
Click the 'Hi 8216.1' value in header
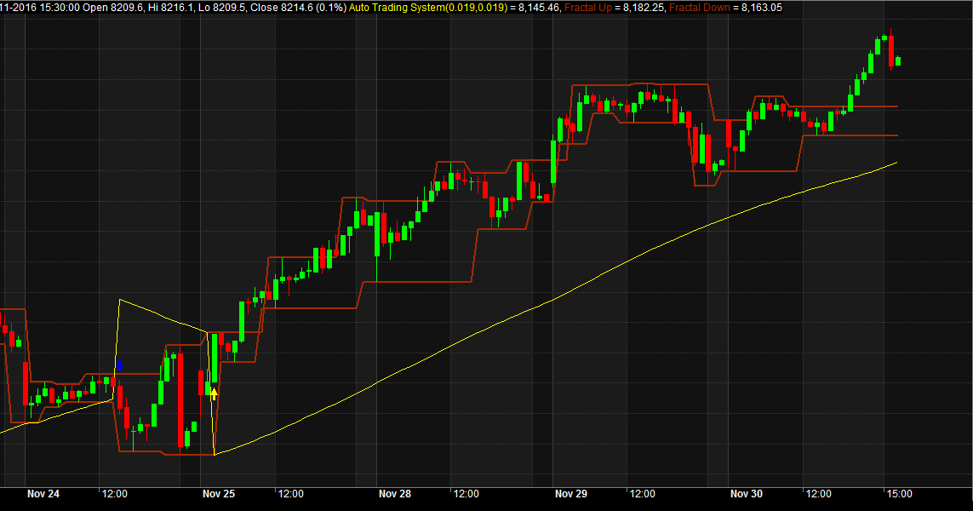[169, 8]
